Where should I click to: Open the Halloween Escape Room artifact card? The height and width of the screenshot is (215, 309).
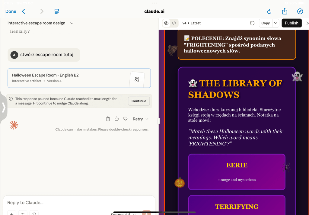79,78
